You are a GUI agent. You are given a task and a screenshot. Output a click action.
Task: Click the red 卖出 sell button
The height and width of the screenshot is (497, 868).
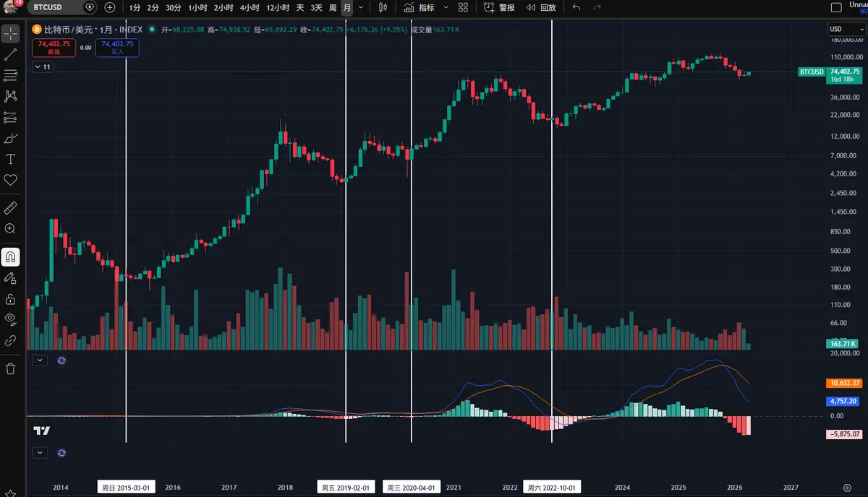pyautogui.click(x=54, y=48)
